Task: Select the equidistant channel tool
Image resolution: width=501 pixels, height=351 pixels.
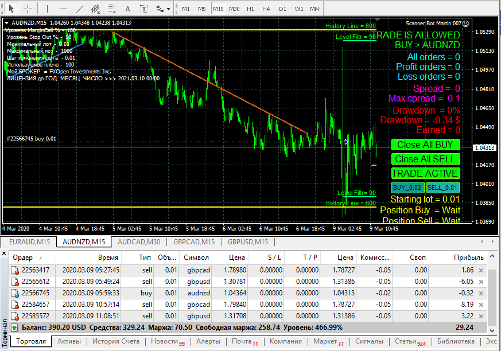Action: coord(95,9)
